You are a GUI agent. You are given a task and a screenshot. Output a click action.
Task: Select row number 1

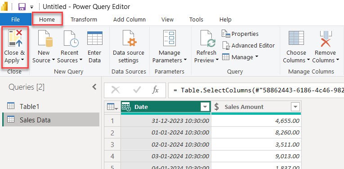(112, 121)
